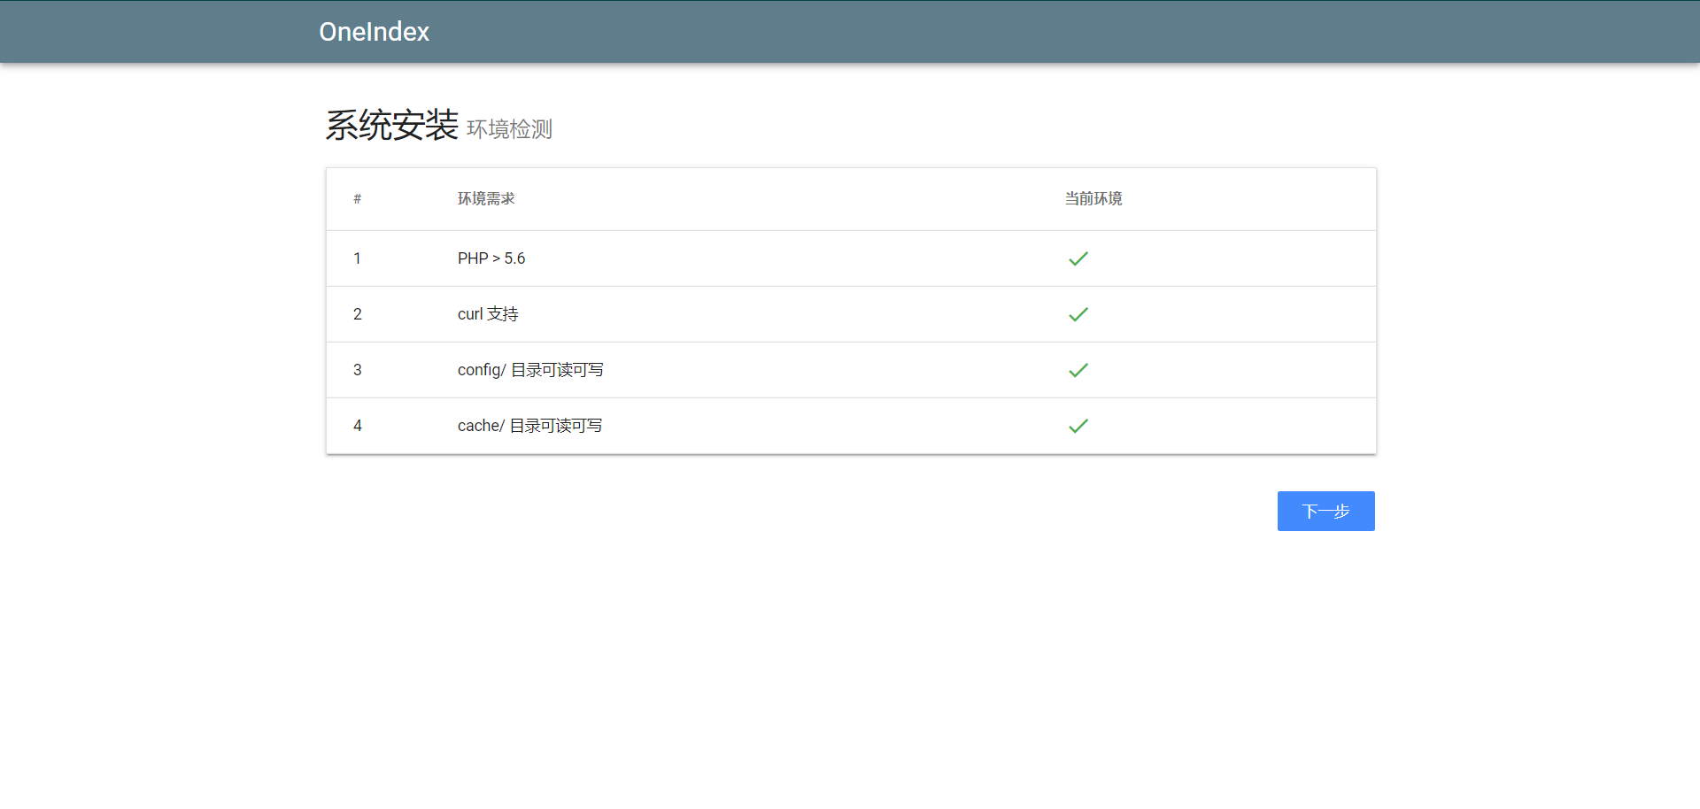Select the 'cache/ 目录可读可写' text
Screen dimensions: 1700x809
click(529, 426)
